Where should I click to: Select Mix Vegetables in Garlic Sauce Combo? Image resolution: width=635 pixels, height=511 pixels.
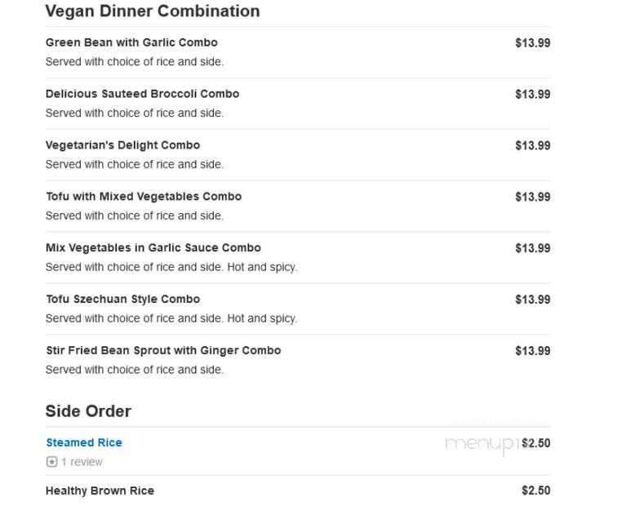click(x=153, y=248)
